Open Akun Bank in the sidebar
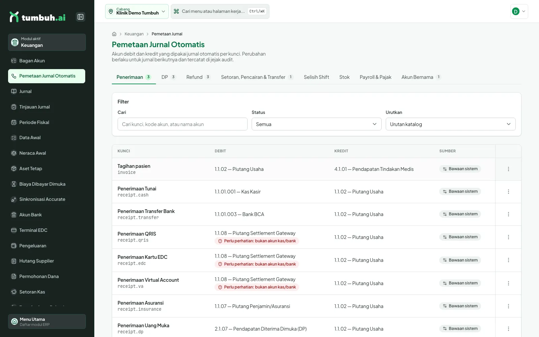The height and width of the screenshot is (337, 539). pyautogui.click(x=47, y=215)
